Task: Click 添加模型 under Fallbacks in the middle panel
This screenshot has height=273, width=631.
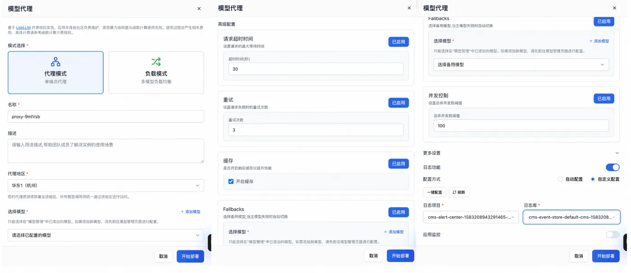Action: coord(394,232)
